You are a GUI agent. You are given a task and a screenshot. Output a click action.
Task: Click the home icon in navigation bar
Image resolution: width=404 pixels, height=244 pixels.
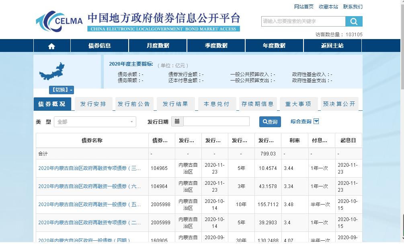tap(51, 46)
